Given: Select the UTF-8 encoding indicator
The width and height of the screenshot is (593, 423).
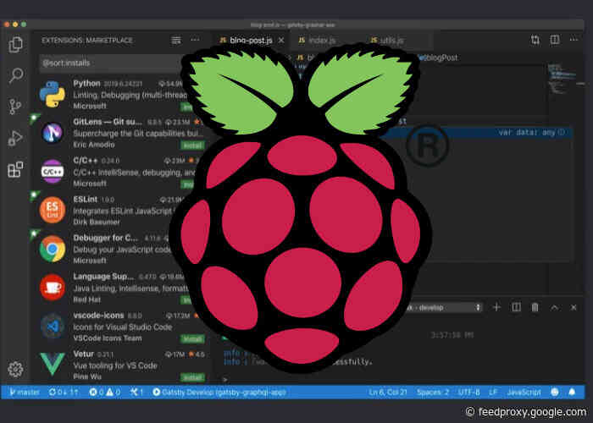Looking at the screenshot, I should coord(468,393).
